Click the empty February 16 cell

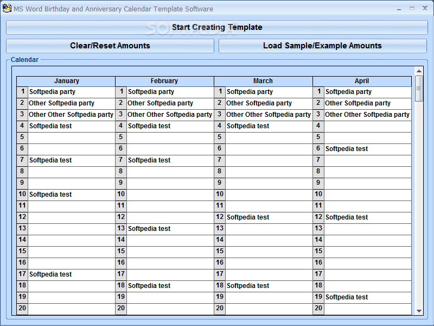click(x=170, y=263)
